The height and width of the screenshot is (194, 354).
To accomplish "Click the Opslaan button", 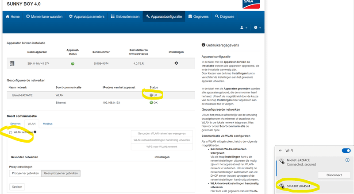I will 17,187.
